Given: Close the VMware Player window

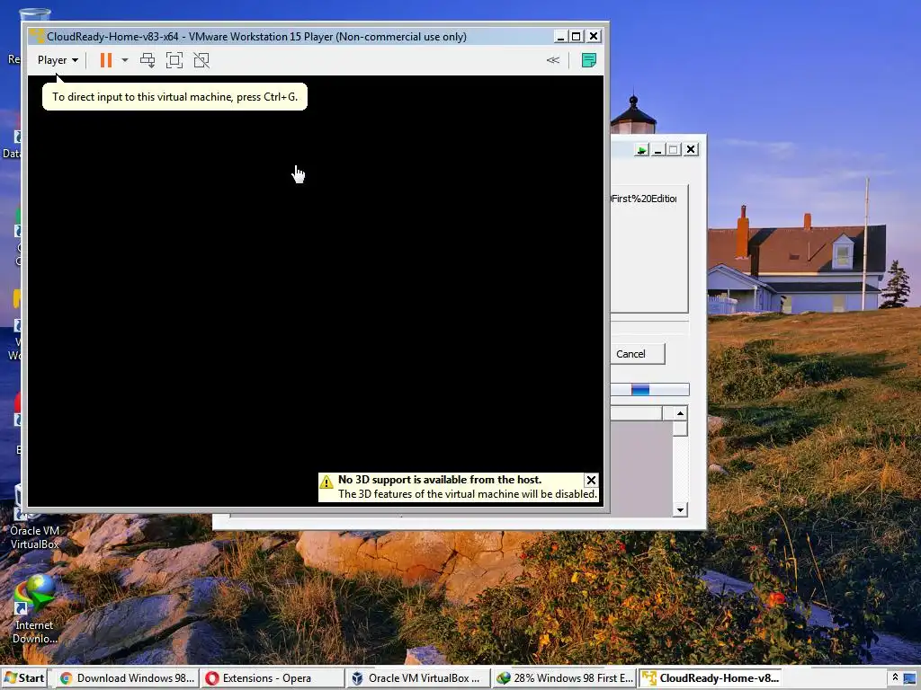Looking at the screenshot, I should point(594,36).
